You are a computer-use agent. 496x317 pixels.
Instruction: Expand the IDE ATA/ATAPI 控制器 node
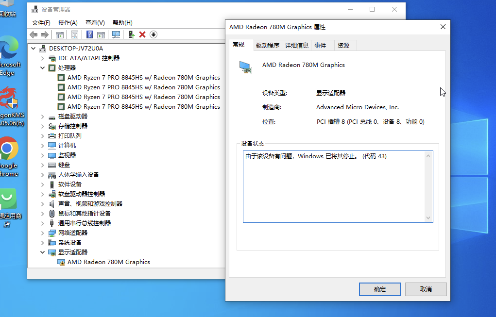[42, 58]
